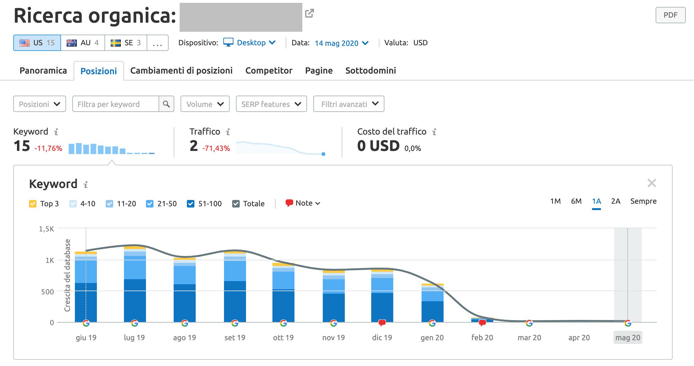Go to the Competitor tab
The height and width of the screenshot is (366, 694).
click(269, 70)
